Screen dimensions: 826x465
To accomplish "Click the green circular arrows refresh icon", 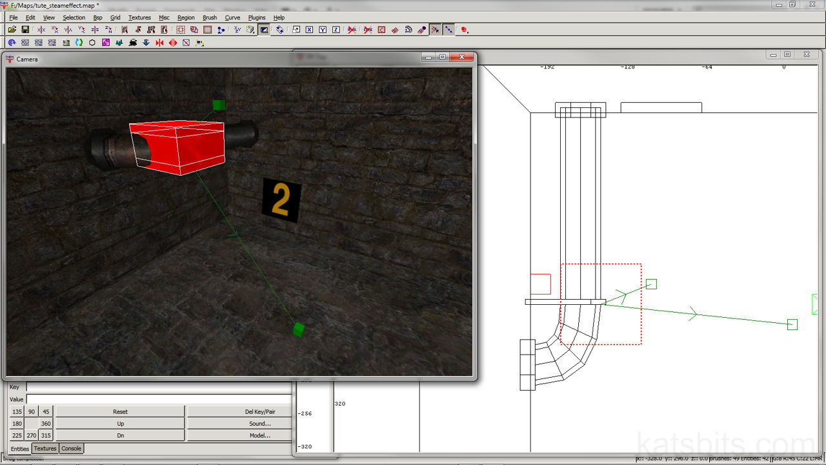I will [x=79, y=43].
